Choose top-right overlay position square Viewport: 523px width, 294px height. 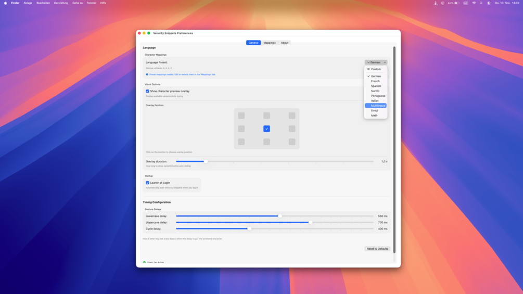point(292,116)
